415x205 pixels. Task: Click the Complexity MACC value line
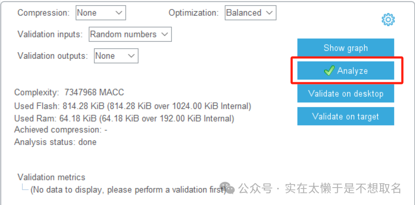[69, 92]
